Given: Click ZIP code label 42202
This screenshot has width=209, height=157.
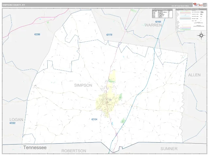Looking at the screenshot, I should coord(12,123).
